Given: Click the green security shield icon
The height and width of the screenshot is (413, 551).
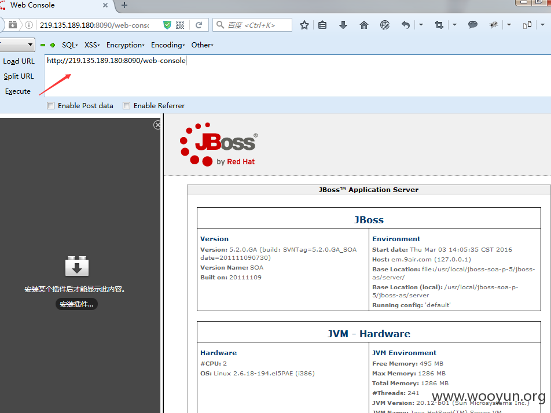Looking at the screenshot, I should [167, 25].
